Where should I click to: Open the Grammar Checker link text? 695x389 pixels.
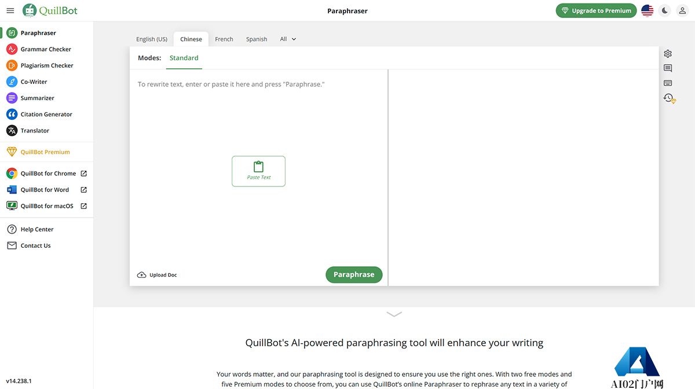[46, 49]
